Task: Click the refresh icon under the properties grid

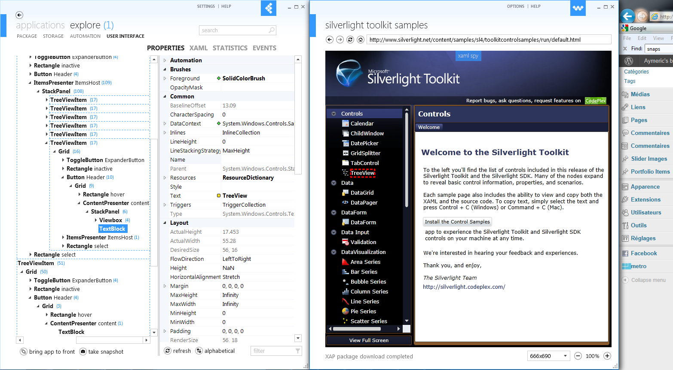Action: click(x=168, y=351)
